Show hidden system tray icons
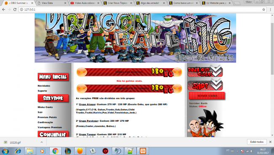 coord(237,151)
